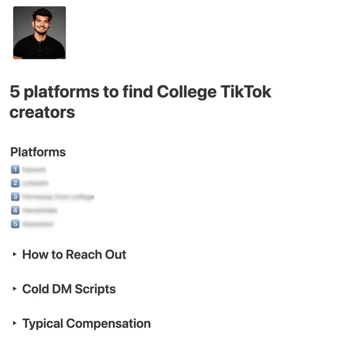The height and width of the screenshot is (342, 342).
Task: Select the blurred platform name beside number 5
Action: (38, 224)
